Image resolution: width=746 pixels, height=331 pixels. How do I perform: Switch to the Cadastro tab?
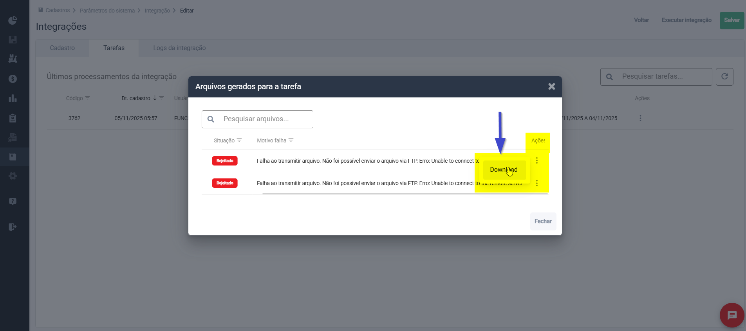[62, 48]
